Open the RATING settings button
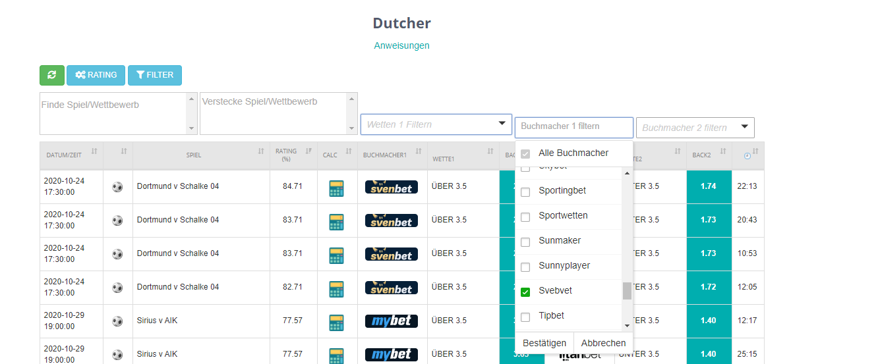Screen dimensions: 878x364 [x=96, y=75]
